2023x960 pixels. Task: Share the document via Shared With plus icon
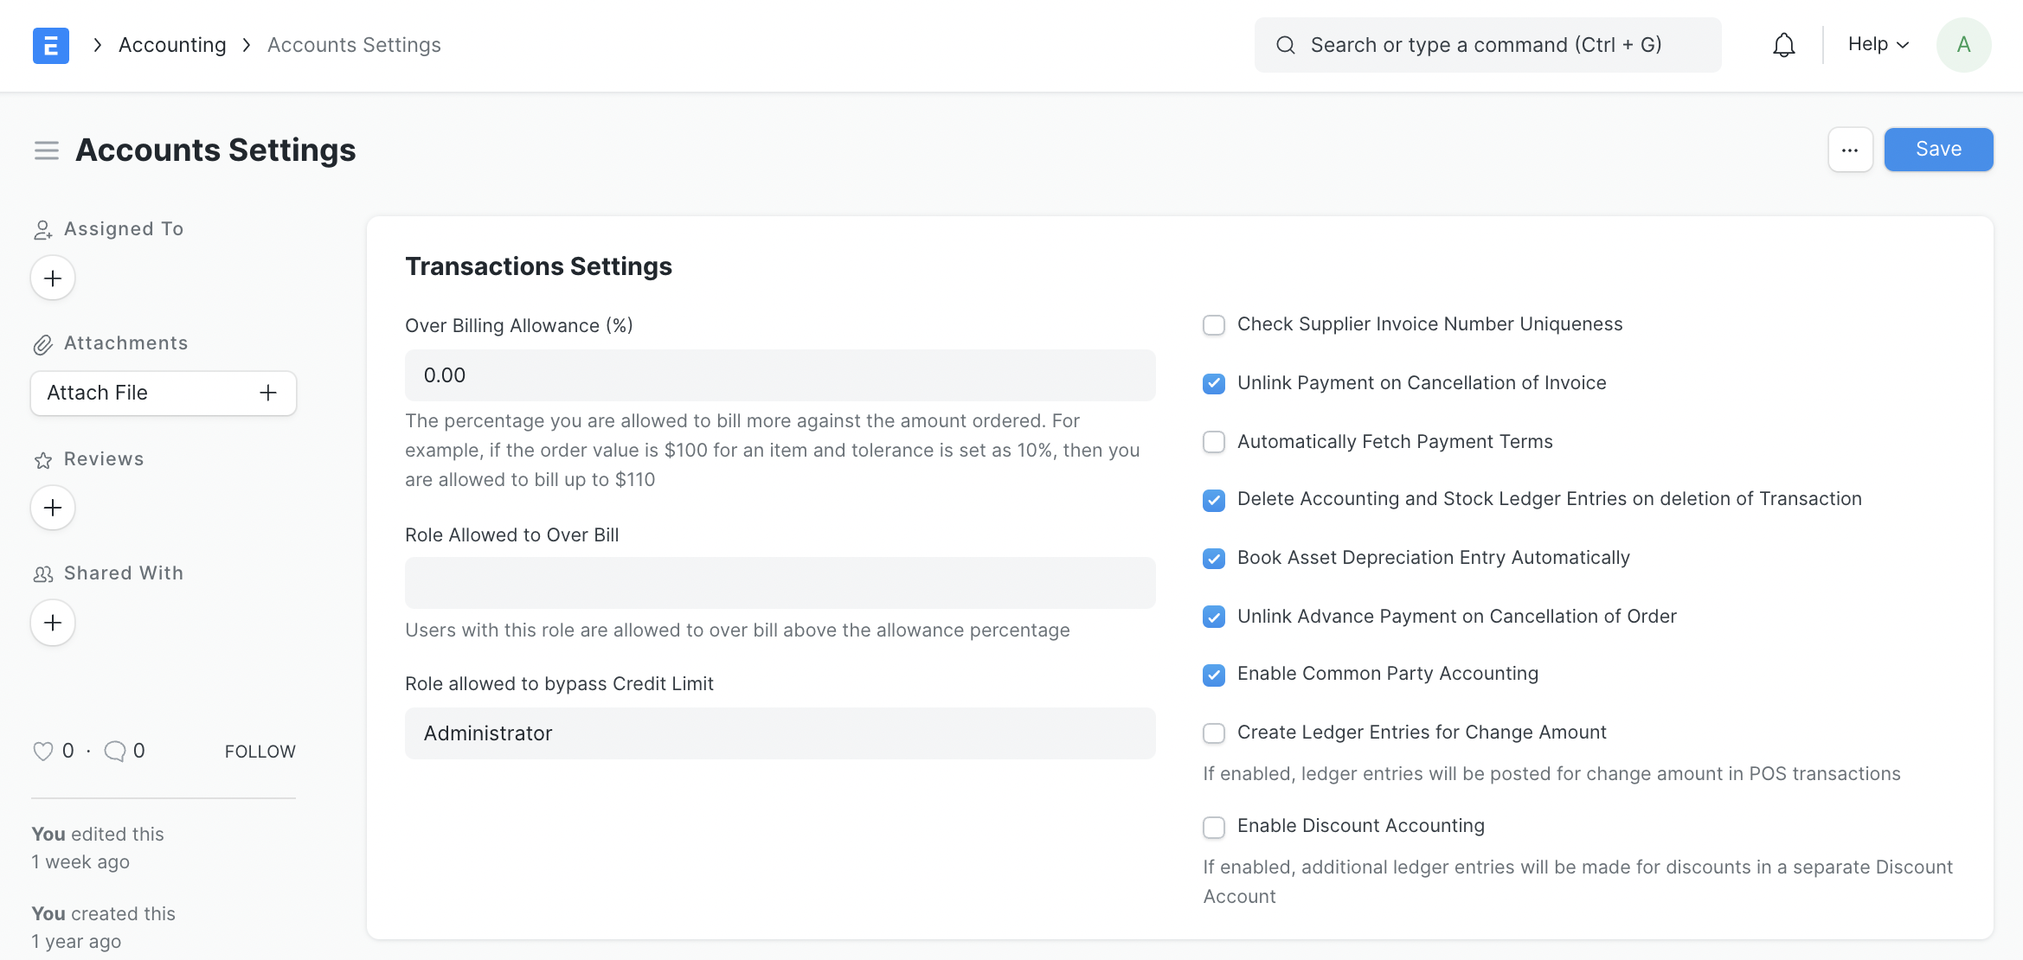pyautogui.click(x=52, y=622)
